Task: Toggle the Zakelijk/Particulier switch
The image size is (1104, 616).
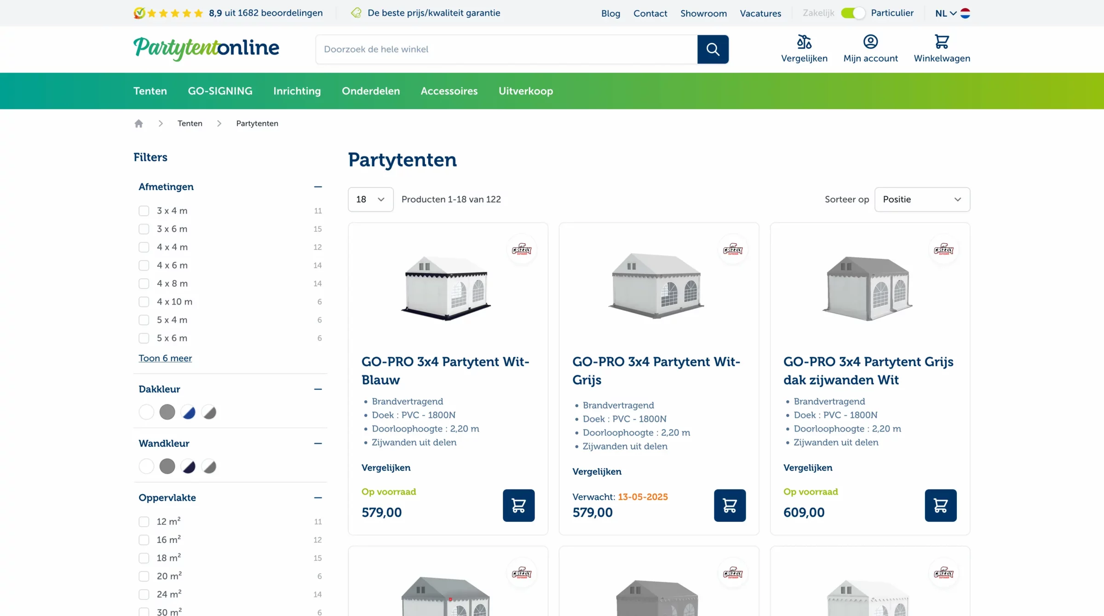Action: pos(853,13)
